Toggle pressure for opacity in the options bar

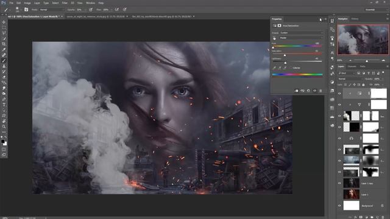tap(91, 10)
